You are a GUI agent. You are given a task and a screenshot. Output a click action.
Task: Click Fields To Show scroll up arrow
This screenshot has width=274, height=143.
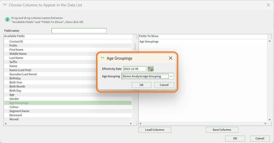270,41
